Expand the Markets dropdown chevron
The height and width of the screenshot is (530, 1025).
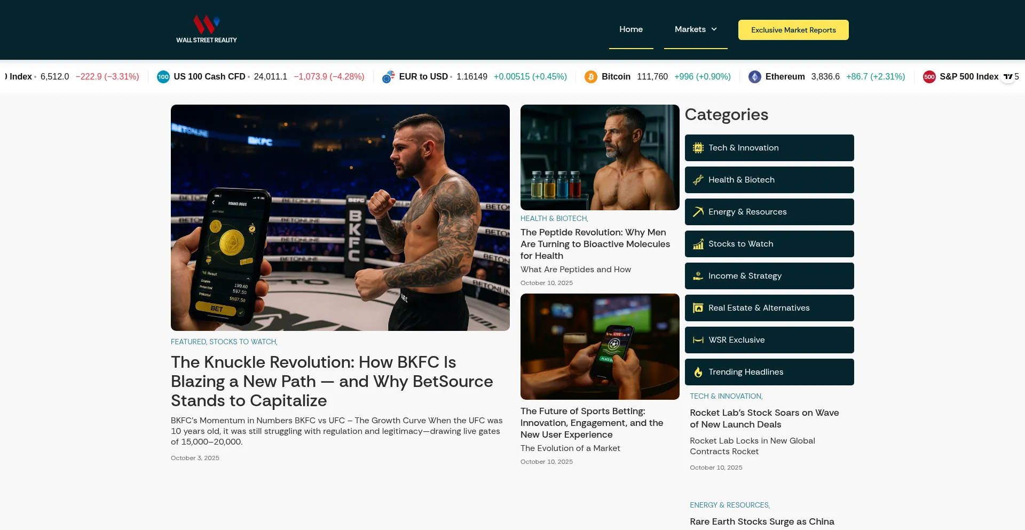point(714,29)
